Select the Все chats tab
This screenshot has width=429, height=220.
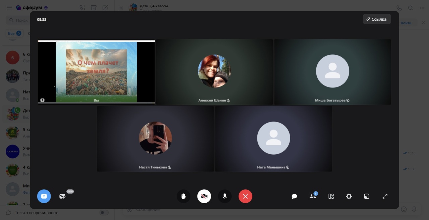point(14,33)
